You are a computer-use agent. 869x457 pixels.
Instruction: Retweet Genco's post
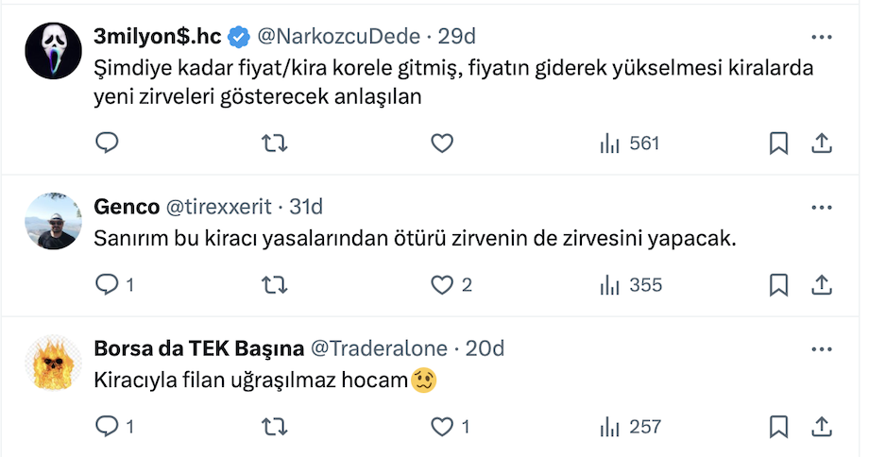(x=274, y=284)
